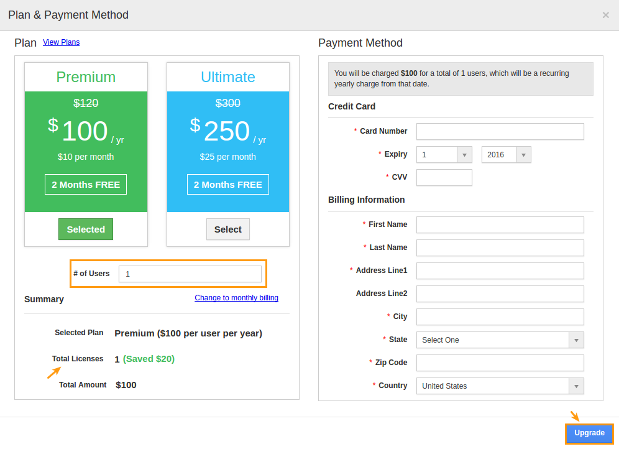Expand the Expiry year dropdown
The width and height of the screenshot is (619, 449).
pos(506,155)
